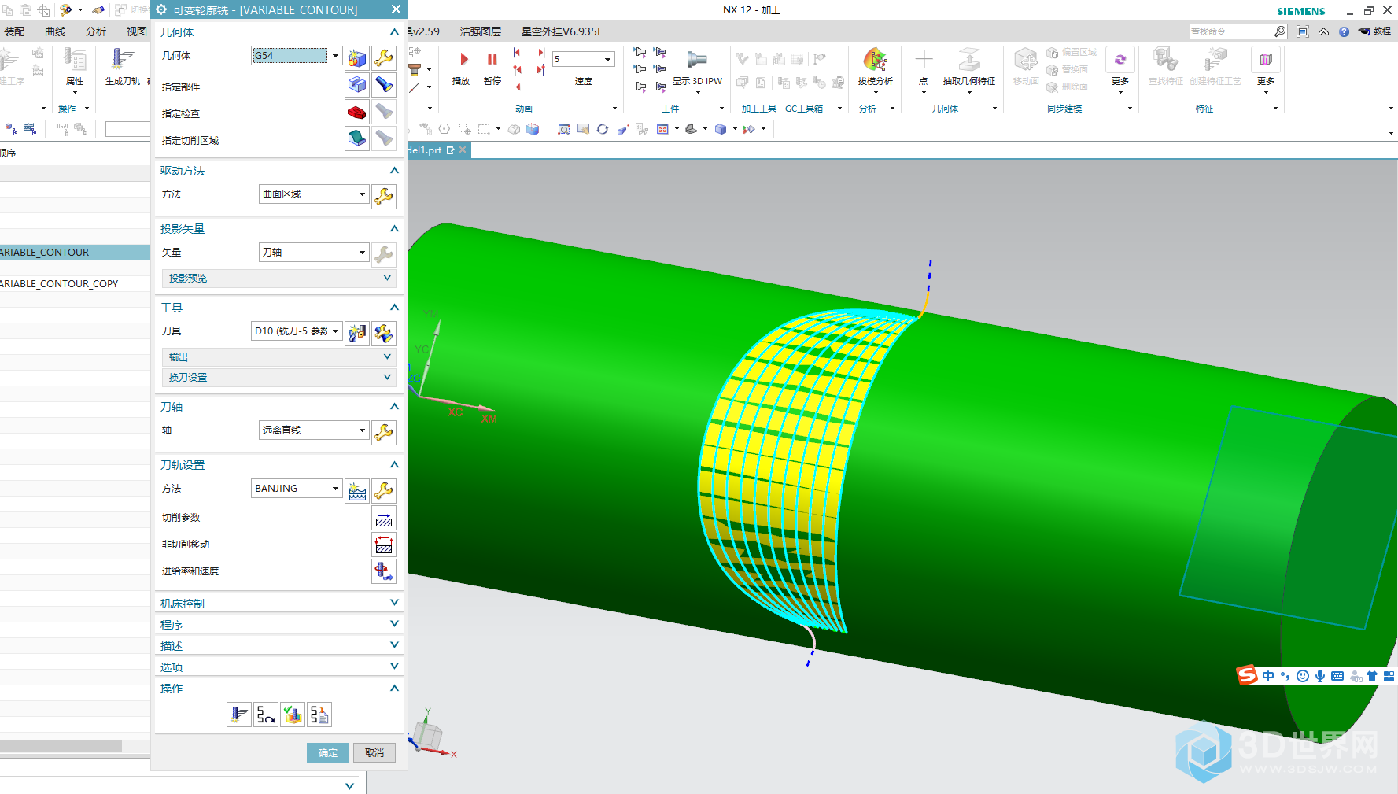
Task: Click the Pause (暂停) animation button
Action: (x=492, y=60)
